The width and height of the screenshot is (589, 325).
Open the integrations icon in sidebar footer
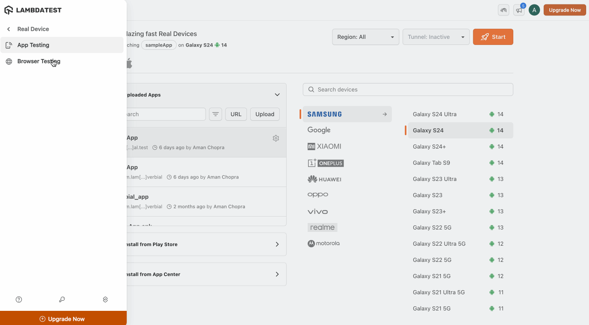(105, 300)
